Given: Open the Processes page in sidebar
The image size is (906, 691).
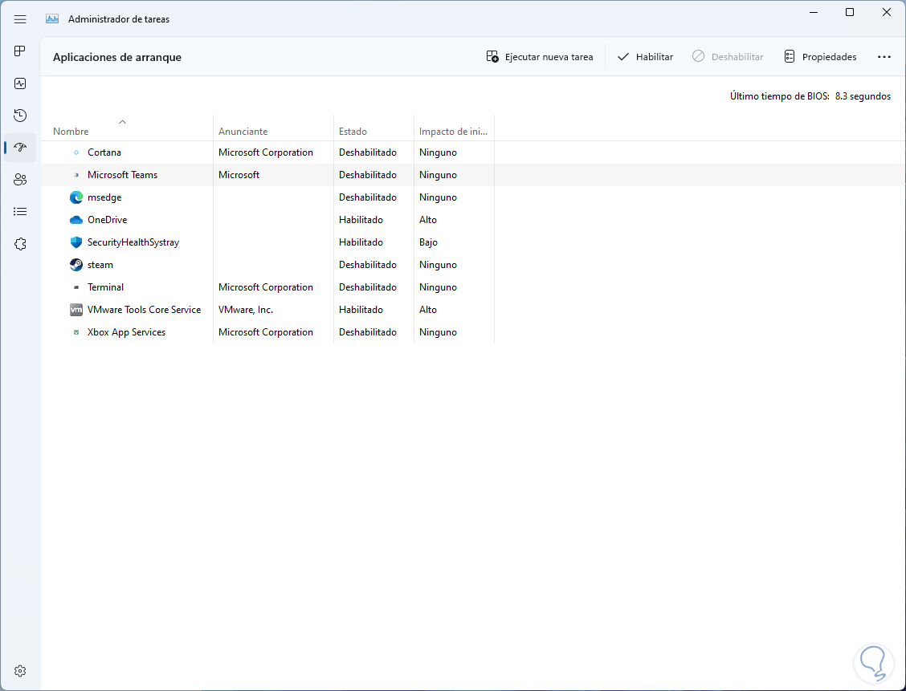Looking at the screenshot, I should pos(20,51).
